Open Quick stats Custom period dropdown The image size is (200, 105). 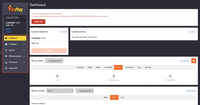54,61
